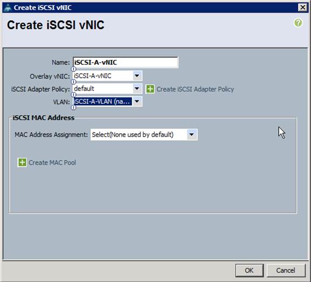Image resolution: width=311 pixels, height=282 pixels.
Task: Open the help question mark icon
Action: coord(298,23)
